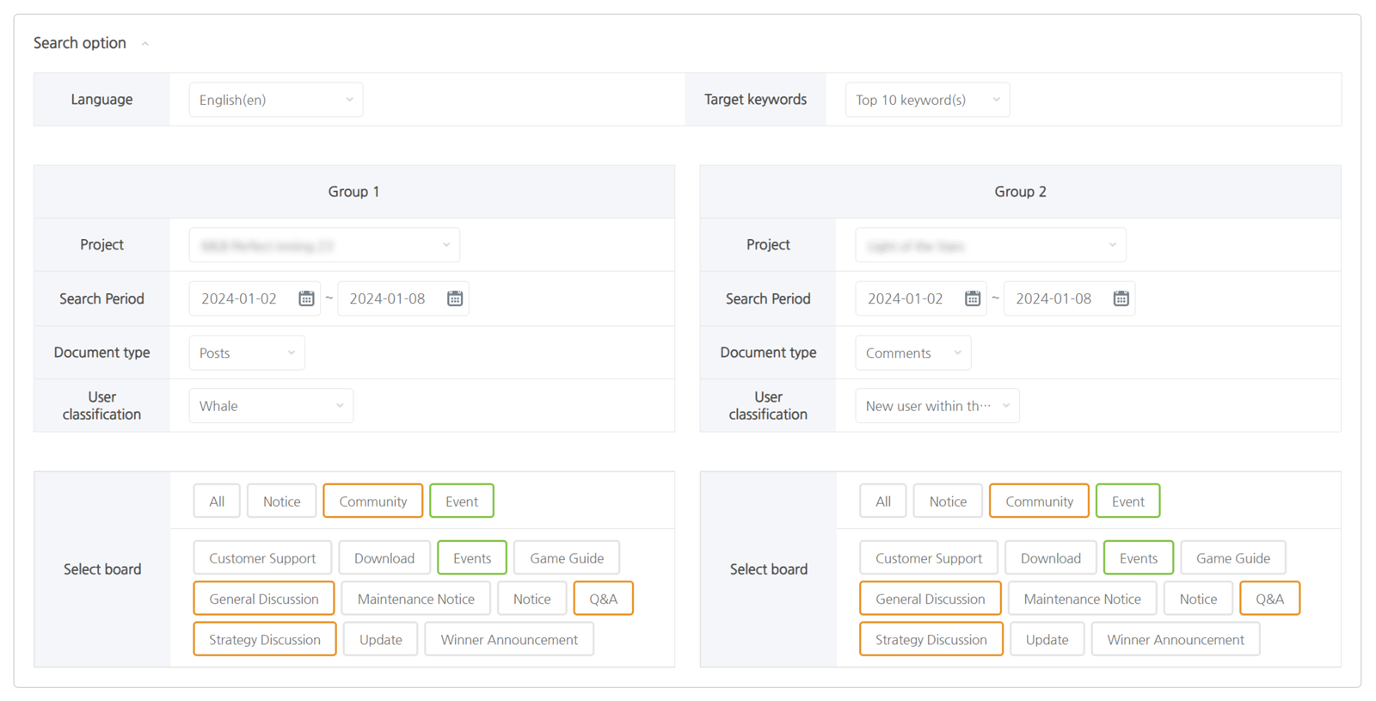Toggle Community category in Group 1
This screenshot has height=701, width=1376.
(x=372, y=501)
